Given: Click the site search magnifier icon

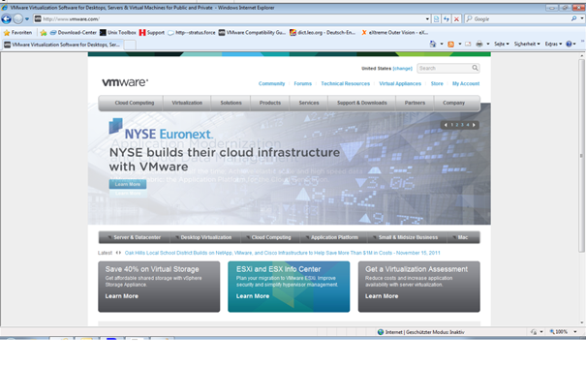Looking at the screenshot, I should (475, 68).
